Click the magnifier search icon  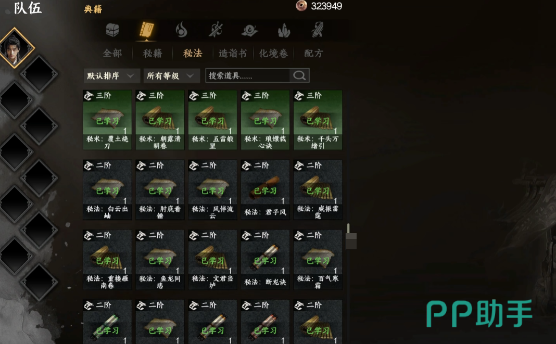pos(299,75)
